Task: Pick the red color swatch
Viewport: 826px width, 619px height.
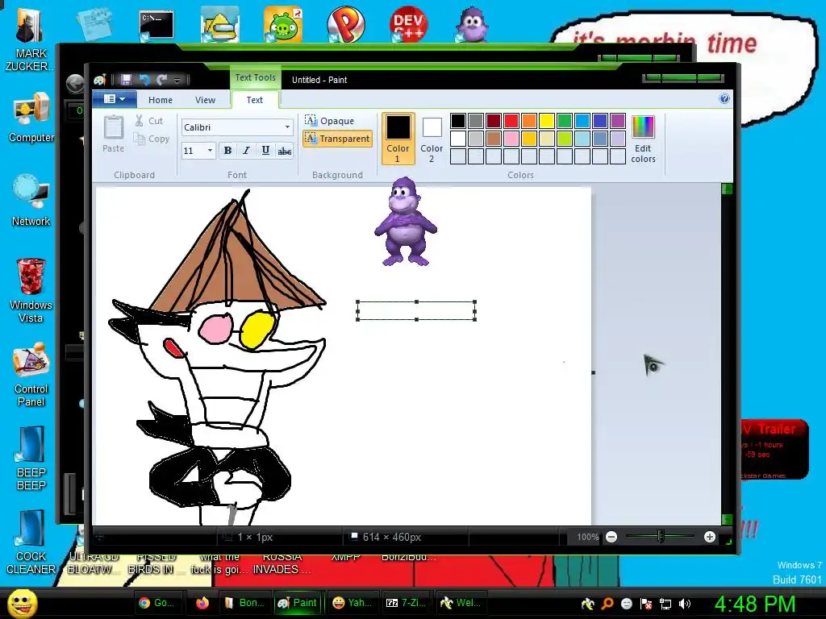Action: 511,121
